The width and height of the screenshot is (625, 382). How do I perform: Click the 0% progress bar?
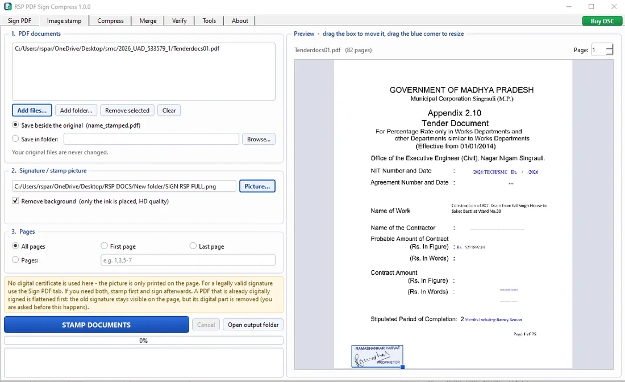click(144, 341)
